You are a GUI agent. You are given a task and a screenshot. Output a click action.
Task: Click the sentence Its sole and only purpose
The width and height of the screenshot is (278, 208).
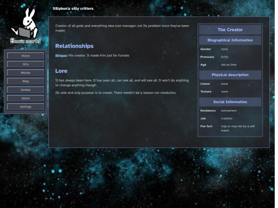[x=116, y=93]
